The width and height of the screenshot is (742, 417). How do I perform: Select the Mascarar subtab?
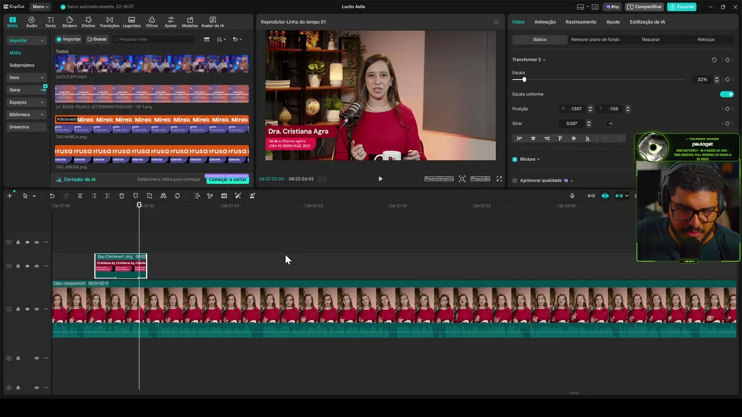[650, 39]
